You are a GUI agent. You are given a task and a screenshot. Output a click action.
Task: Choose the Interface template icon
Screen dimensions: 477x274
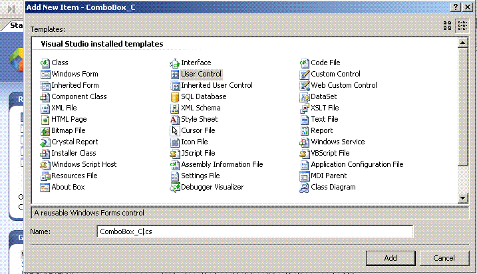click(x=174, y=63)
